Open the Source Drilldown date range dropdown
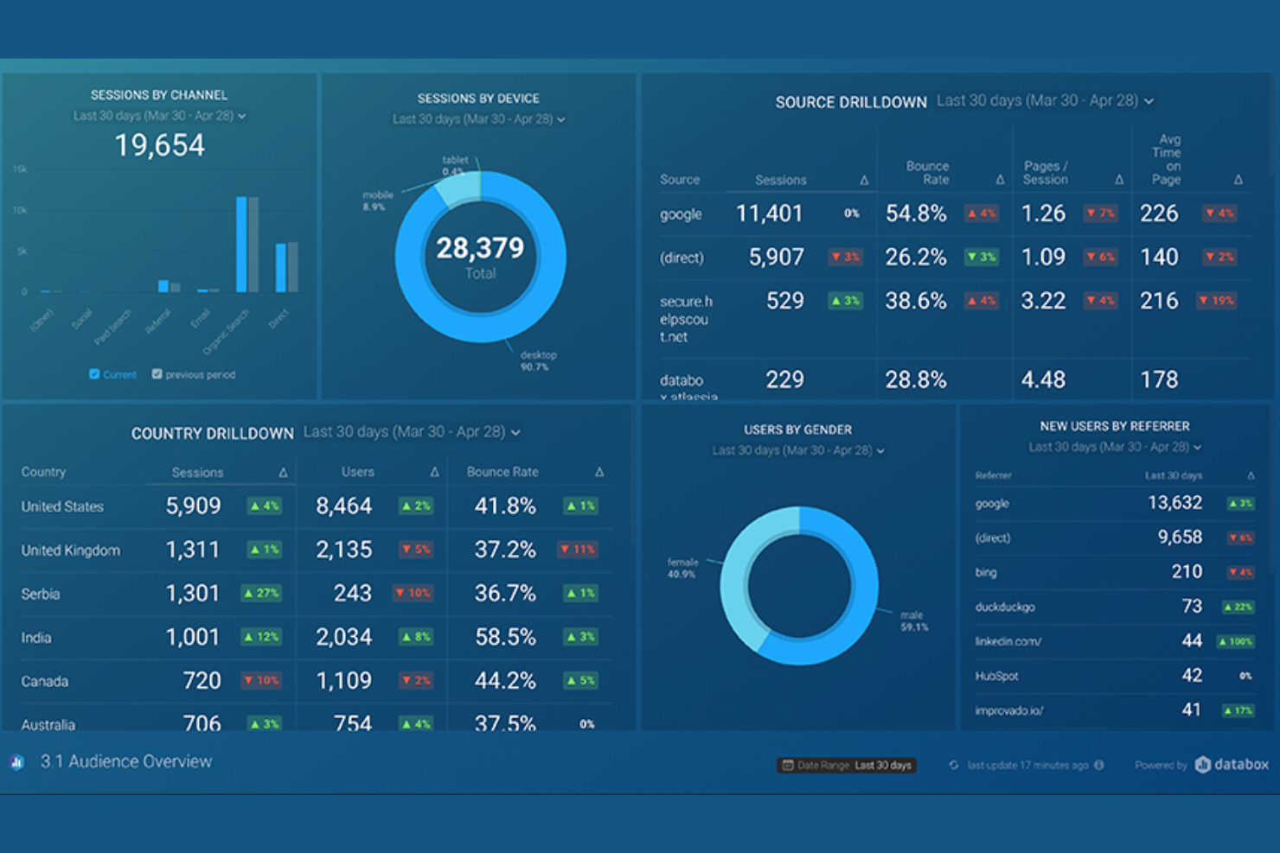The image size is (1280, 853). [x=1045, y=101]
